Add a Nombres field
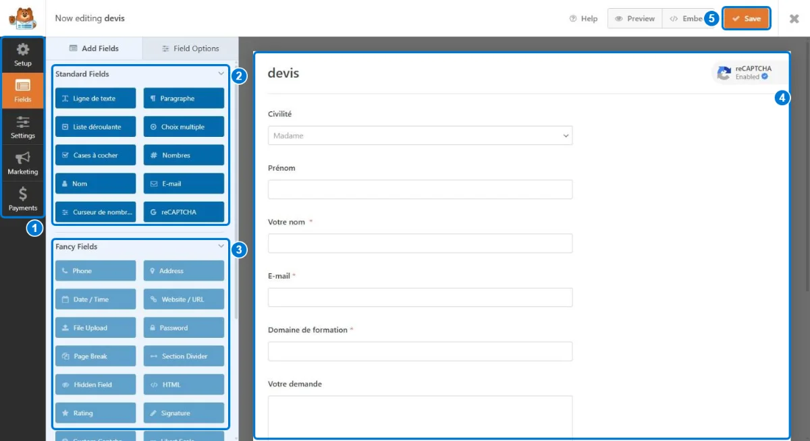Image resolution: width=810 pixels, height=441 pixels. pyautogui.click(x=184, y=155)
